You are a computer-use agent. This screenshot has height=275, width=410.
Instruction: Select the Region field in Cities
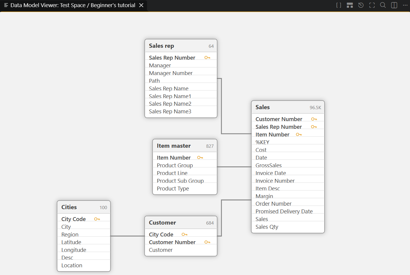(84, 234)
